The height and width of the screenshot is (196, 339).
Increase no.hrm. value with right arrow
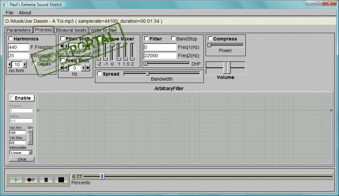pyautogui.click(x=25, y=64)
